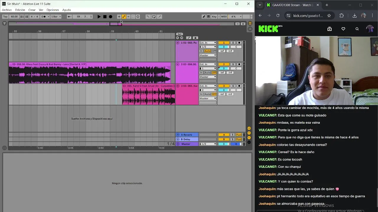Click track 2 pan control showing C
The width and height of the screenshot is (378, 212).
click(236, 68)
